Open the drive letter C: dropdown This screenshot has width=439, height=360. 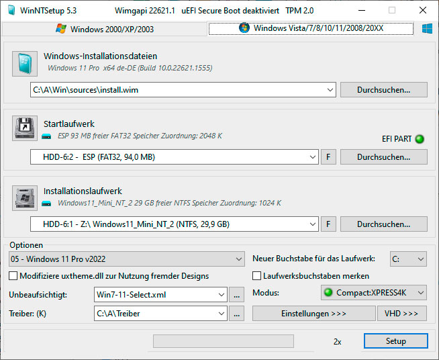point(420,259)
